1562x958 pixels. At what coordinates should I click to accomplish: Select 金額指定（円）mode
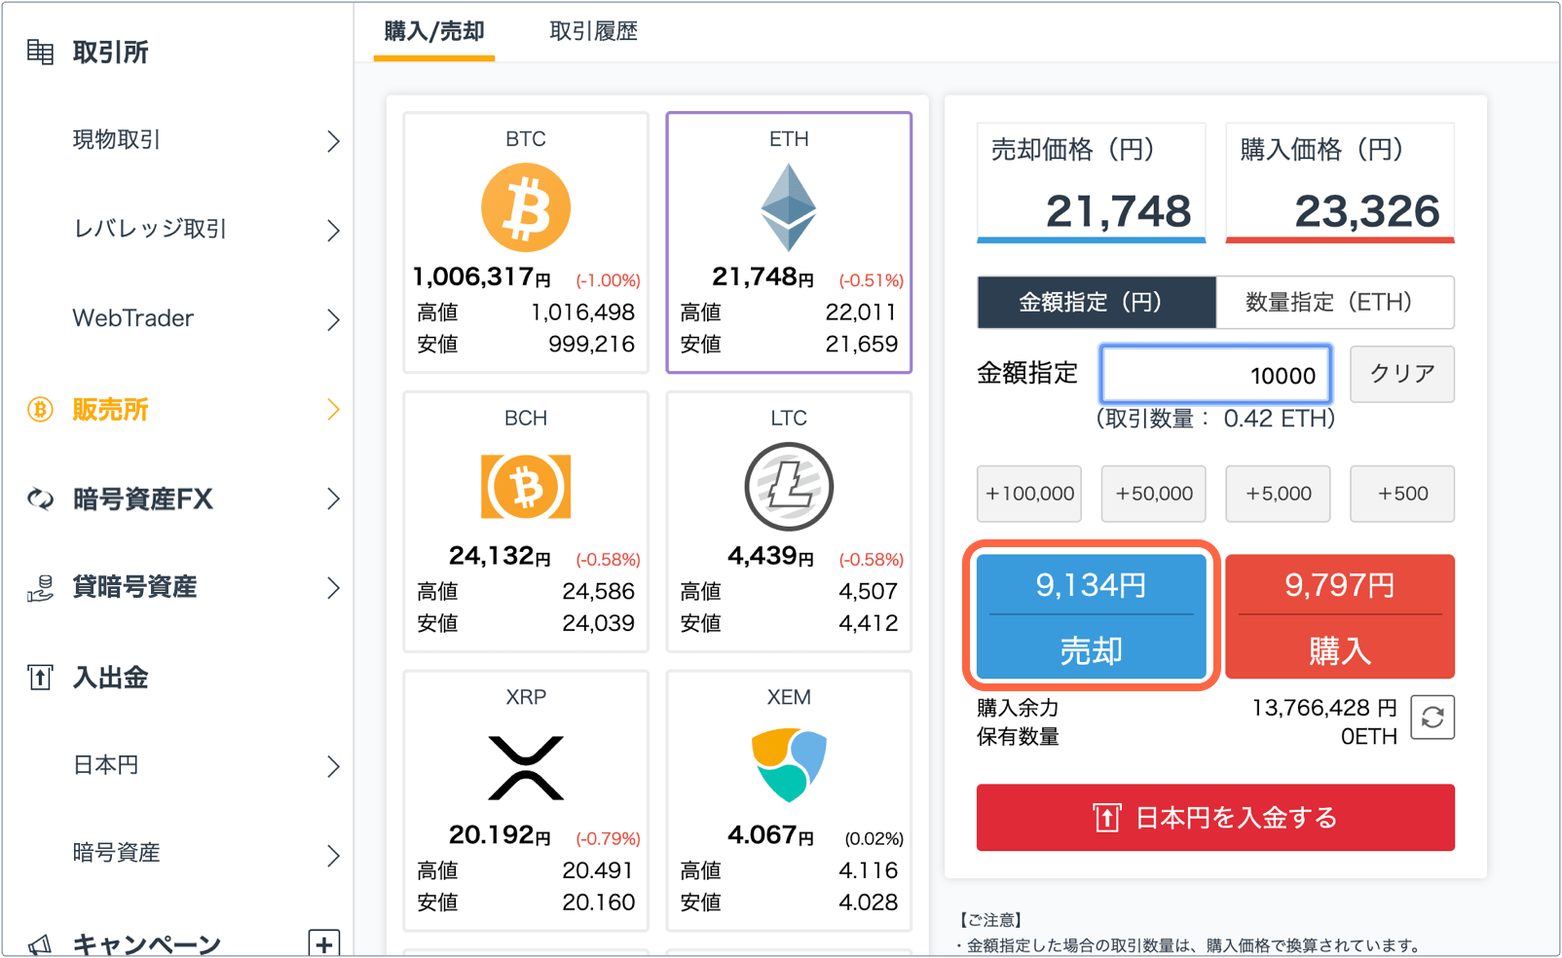point(1097,303)
